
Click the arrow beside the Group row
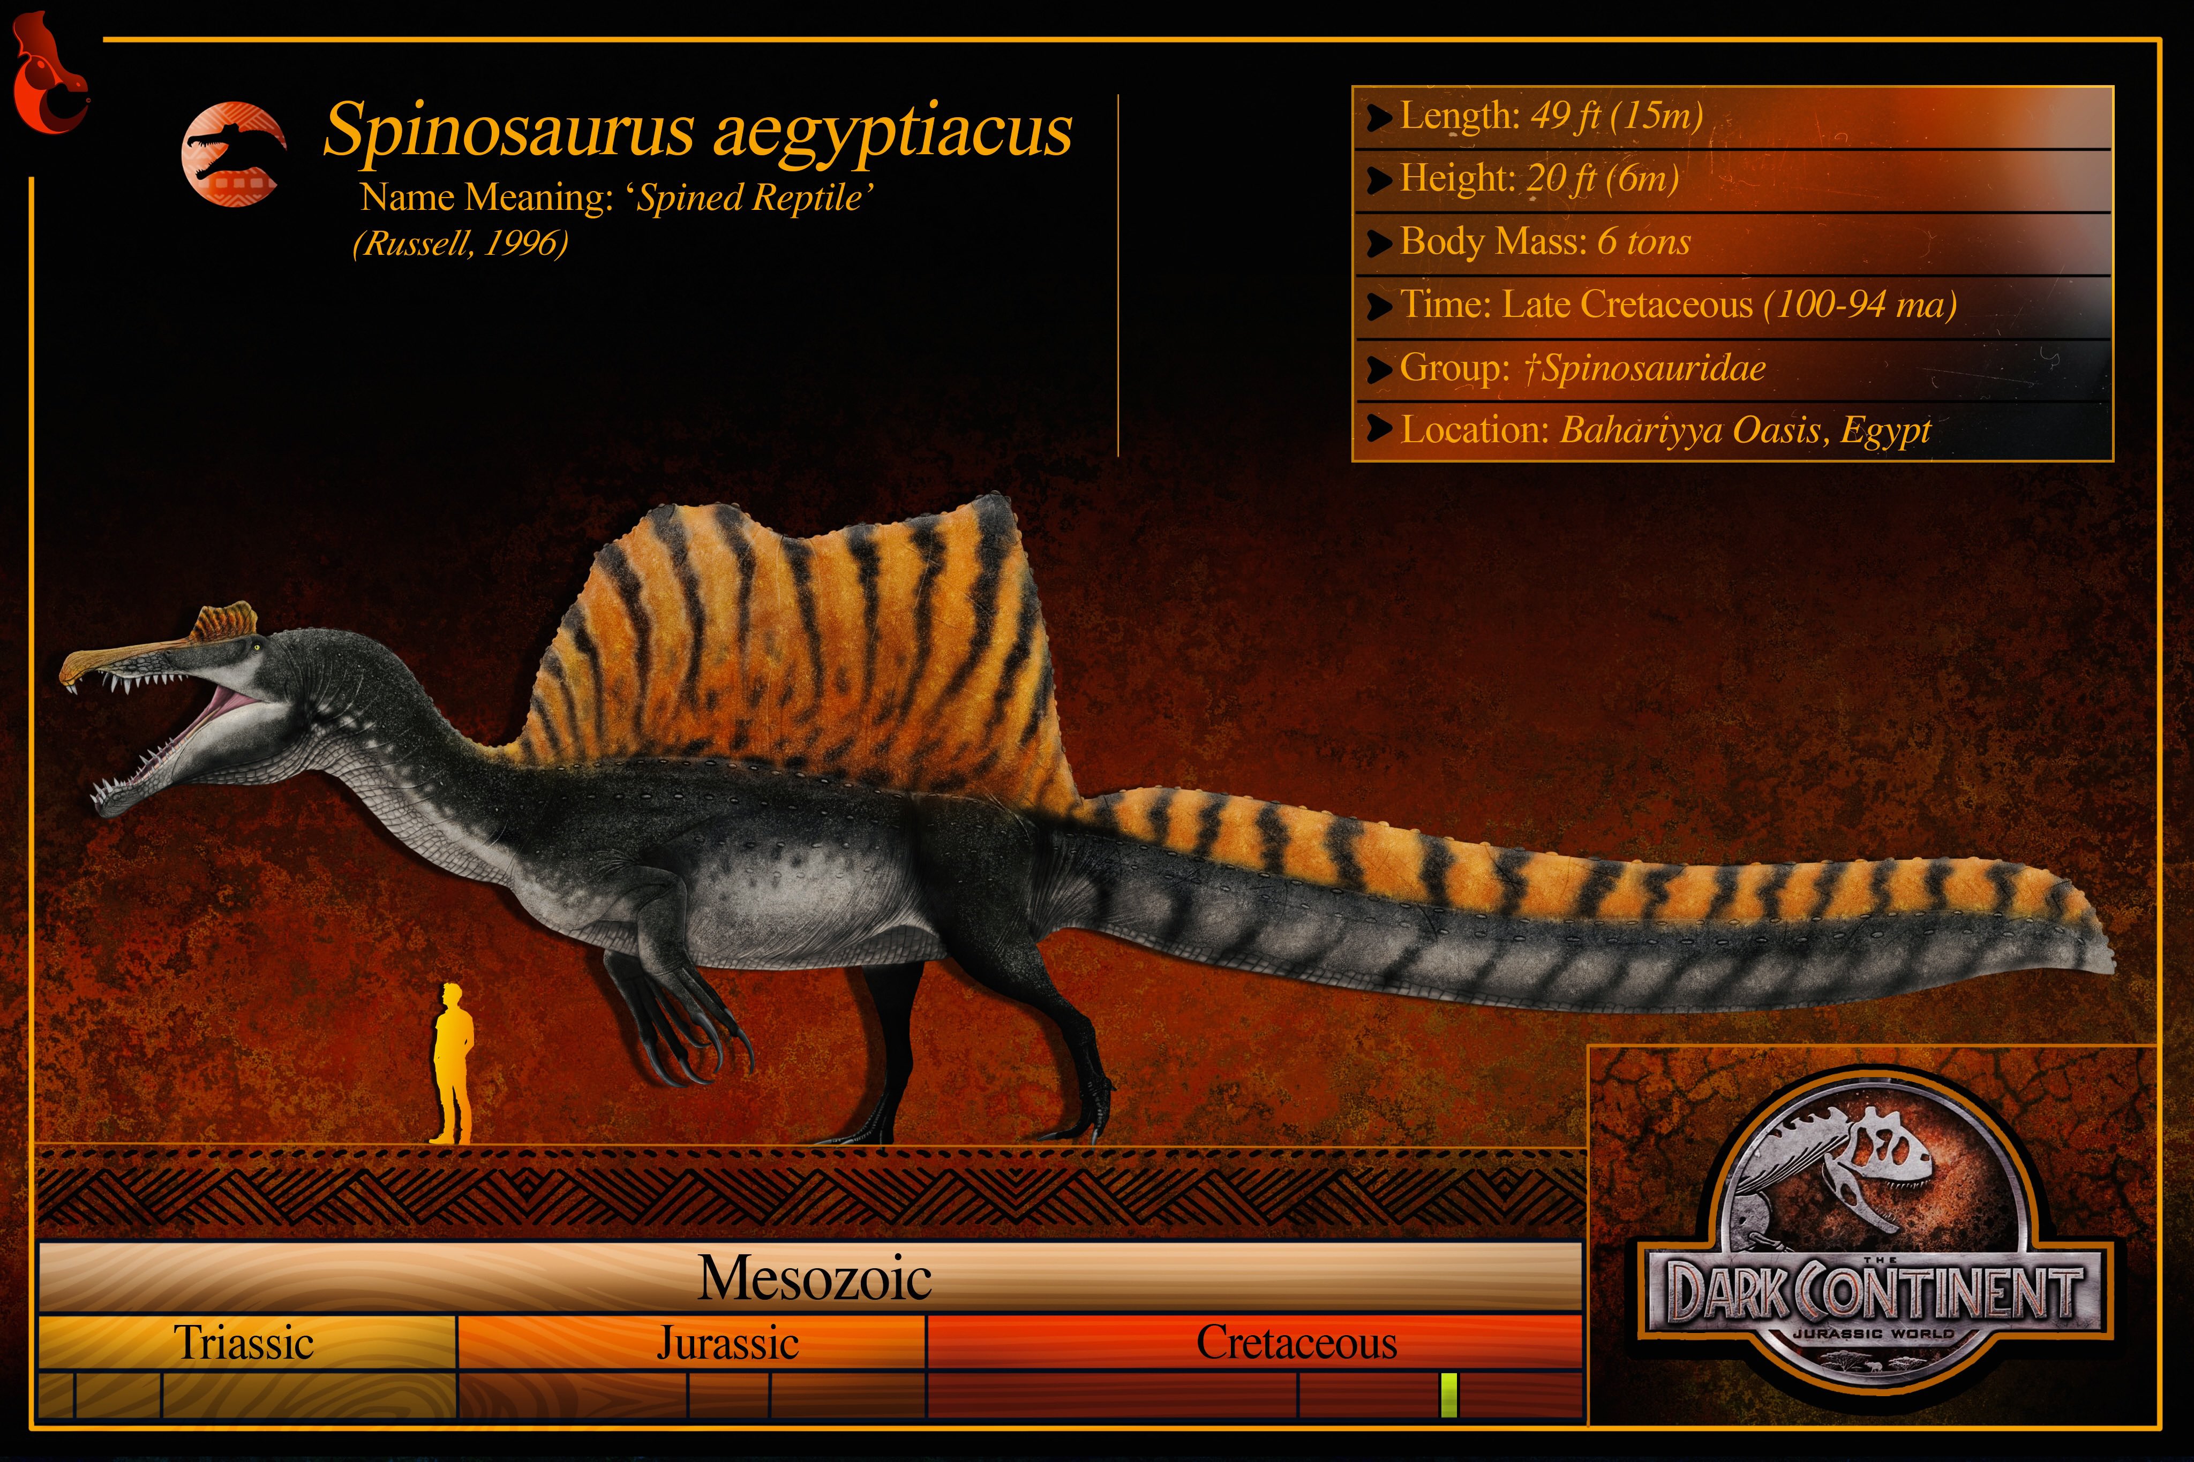tap(1379, 369)
